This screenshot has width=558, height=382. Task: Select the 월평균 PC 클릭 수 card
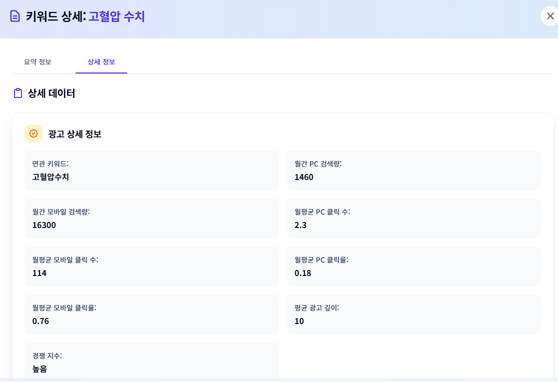click(413, 218)
